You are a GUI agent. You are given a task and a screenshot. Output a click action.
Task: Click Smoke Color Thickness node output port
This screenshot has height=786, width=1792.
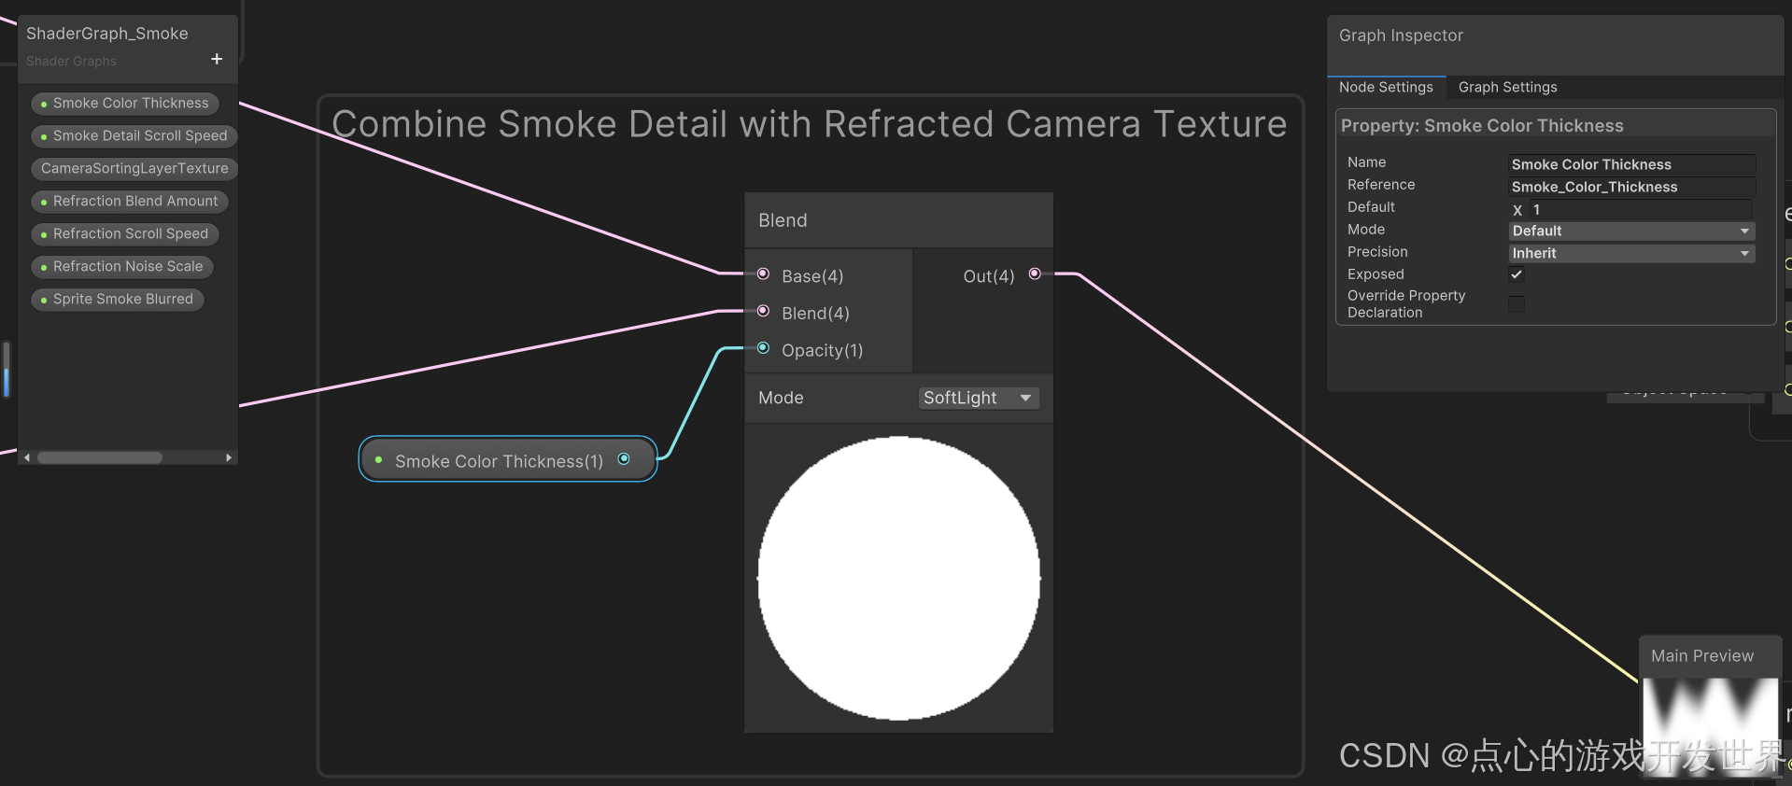click(624, 459)
